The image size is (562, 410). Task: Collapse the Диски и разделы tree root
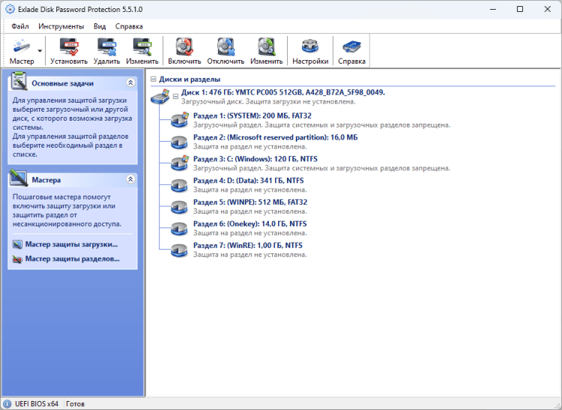tap(154, 79)
